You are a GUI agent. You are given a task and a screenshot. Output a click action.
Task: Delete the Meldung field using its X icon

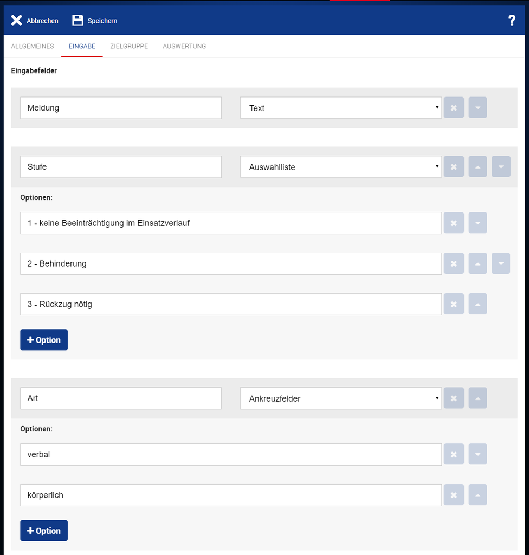click(x=454, y=107)
